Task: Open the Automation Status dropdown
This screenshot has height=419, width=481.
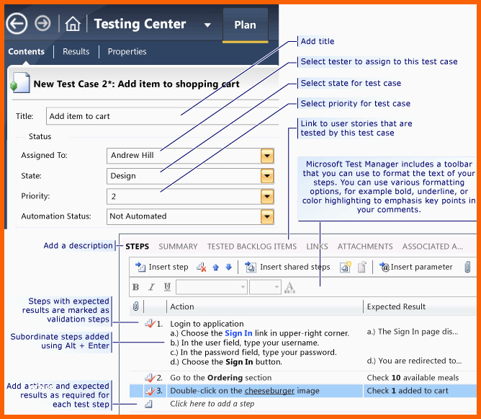Action: coord(267,217)
